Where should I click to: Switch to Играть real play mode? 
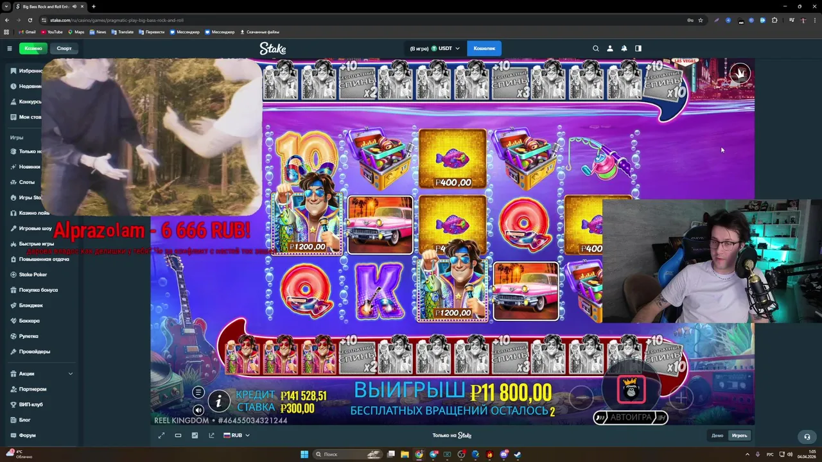[x=740, y=436]
